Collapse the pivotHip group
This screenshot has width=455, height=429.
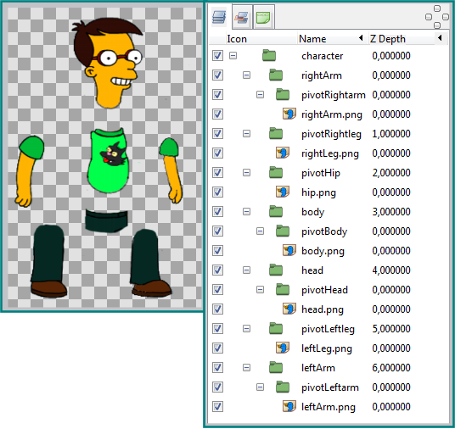[246, 172]
